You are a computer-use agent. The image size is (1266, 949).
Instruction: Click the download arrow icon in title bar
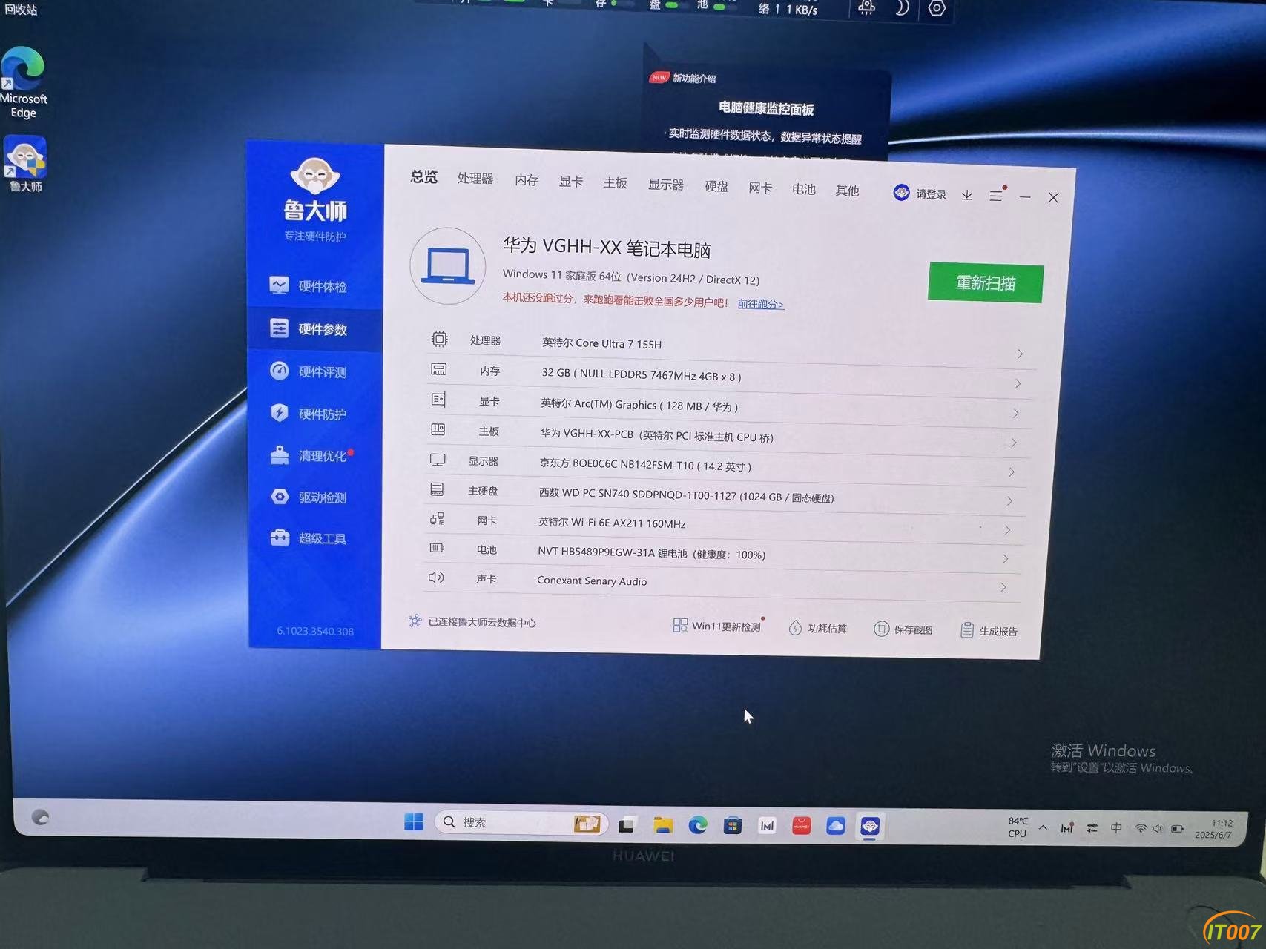coord(967,195)
